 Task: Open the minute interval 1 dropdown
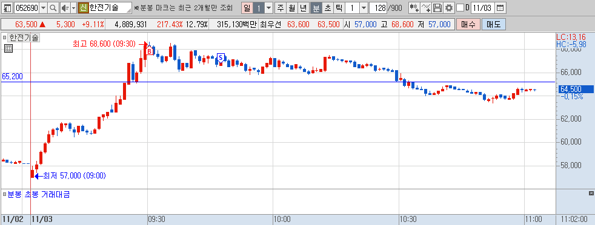pyautogui.click(x=364, y=8)
